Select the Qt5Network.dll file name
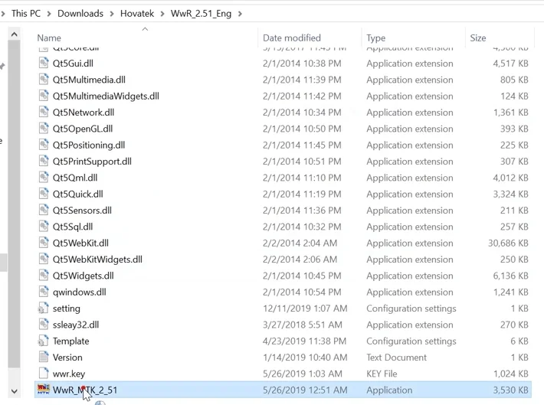The height and width of the screenshot is (405, 544). 83,113
